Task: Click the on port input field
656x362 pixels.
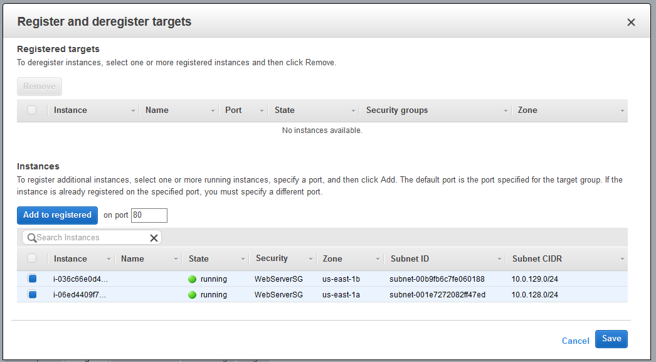Action: pos(149,215)
